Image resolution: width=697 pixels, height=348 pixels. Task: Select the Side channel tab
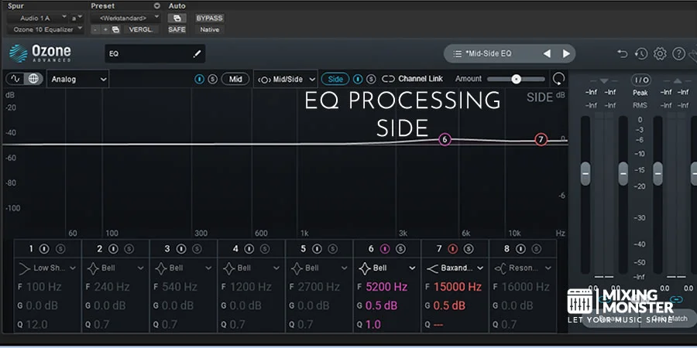[x=335, y=79]
